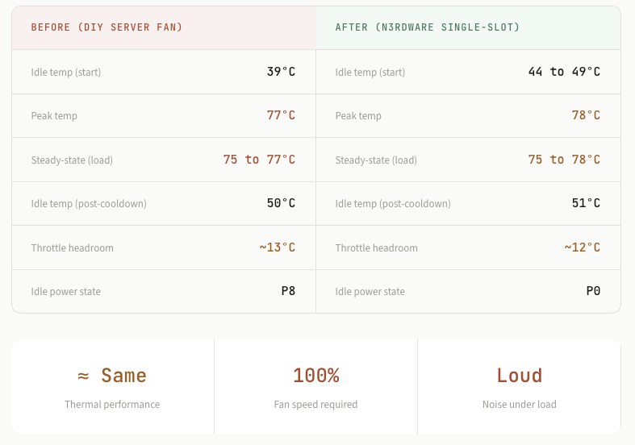Select the "BEFORE (DIY SERVER FAN)" header

tap(107, 27)
